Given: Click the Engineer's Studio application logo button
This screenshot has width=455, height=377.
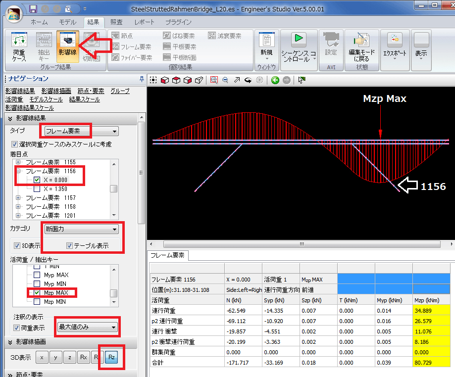Looking at the screenshot, I should [14, 15].
